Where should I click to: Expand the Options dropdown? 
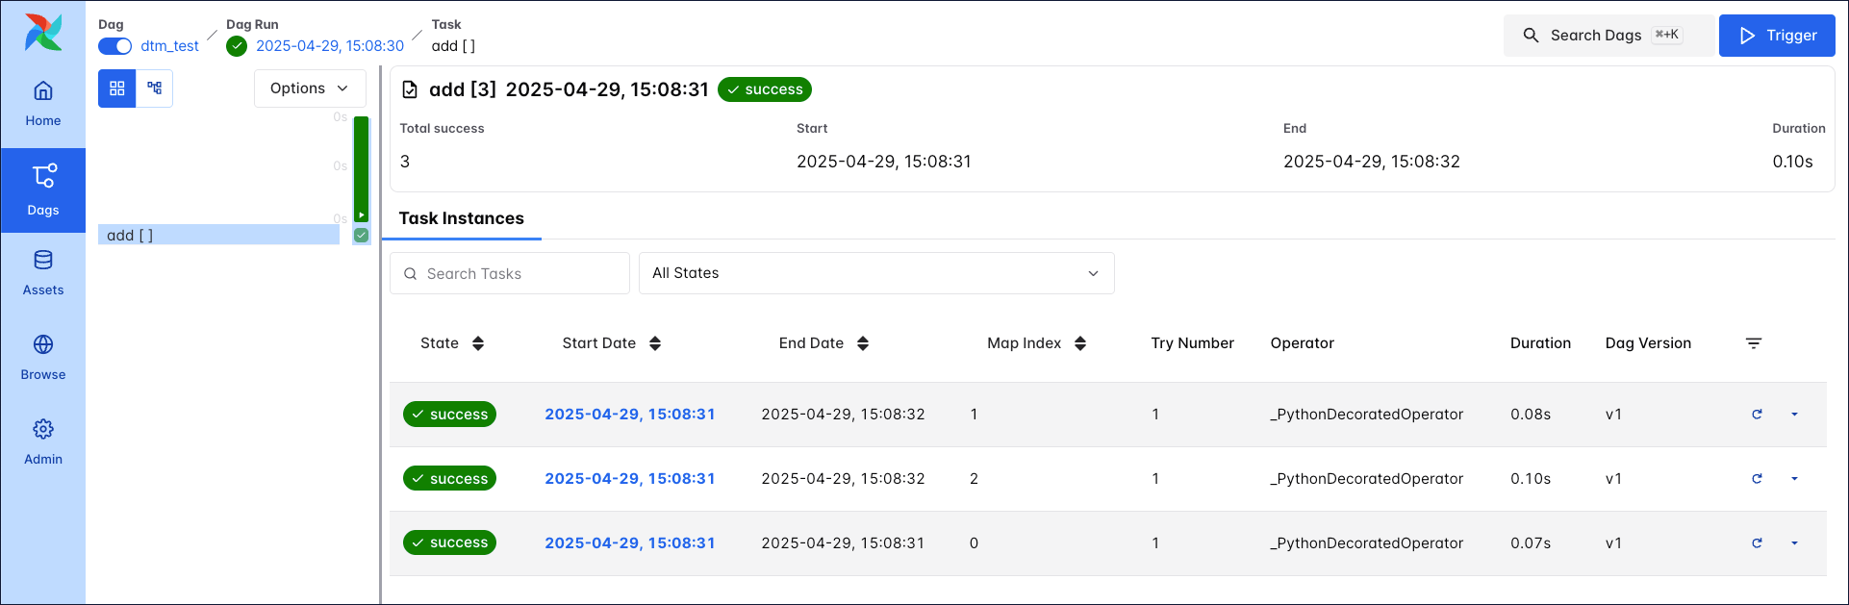(310, 88)
